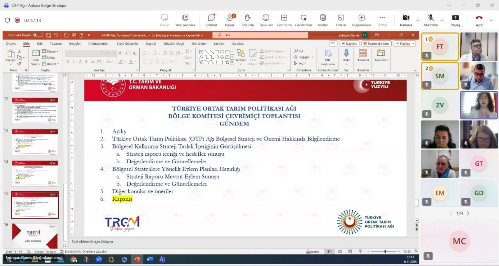Open the Notlar meeting notes

coord(323,18)
